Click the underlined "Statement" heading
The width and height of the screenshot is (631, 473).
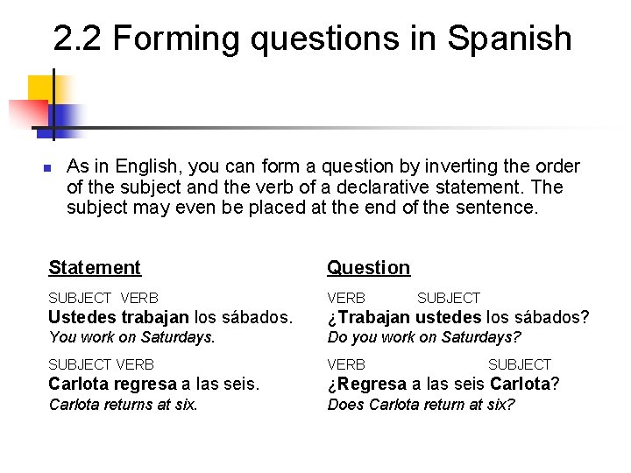pos(94,268)
